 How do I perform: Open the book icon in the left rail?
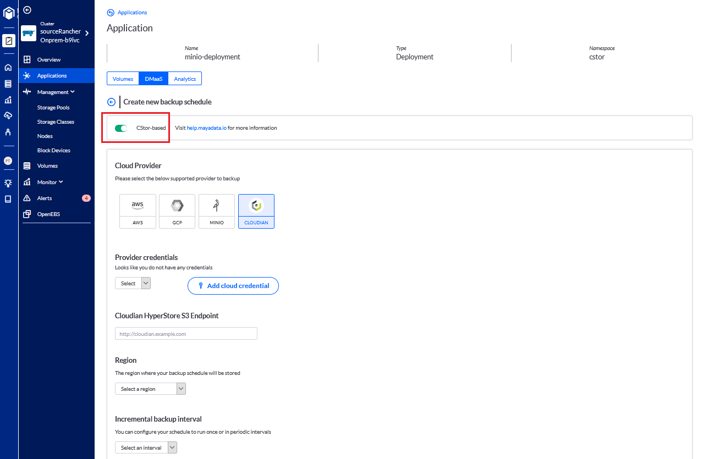pos(8,199)
